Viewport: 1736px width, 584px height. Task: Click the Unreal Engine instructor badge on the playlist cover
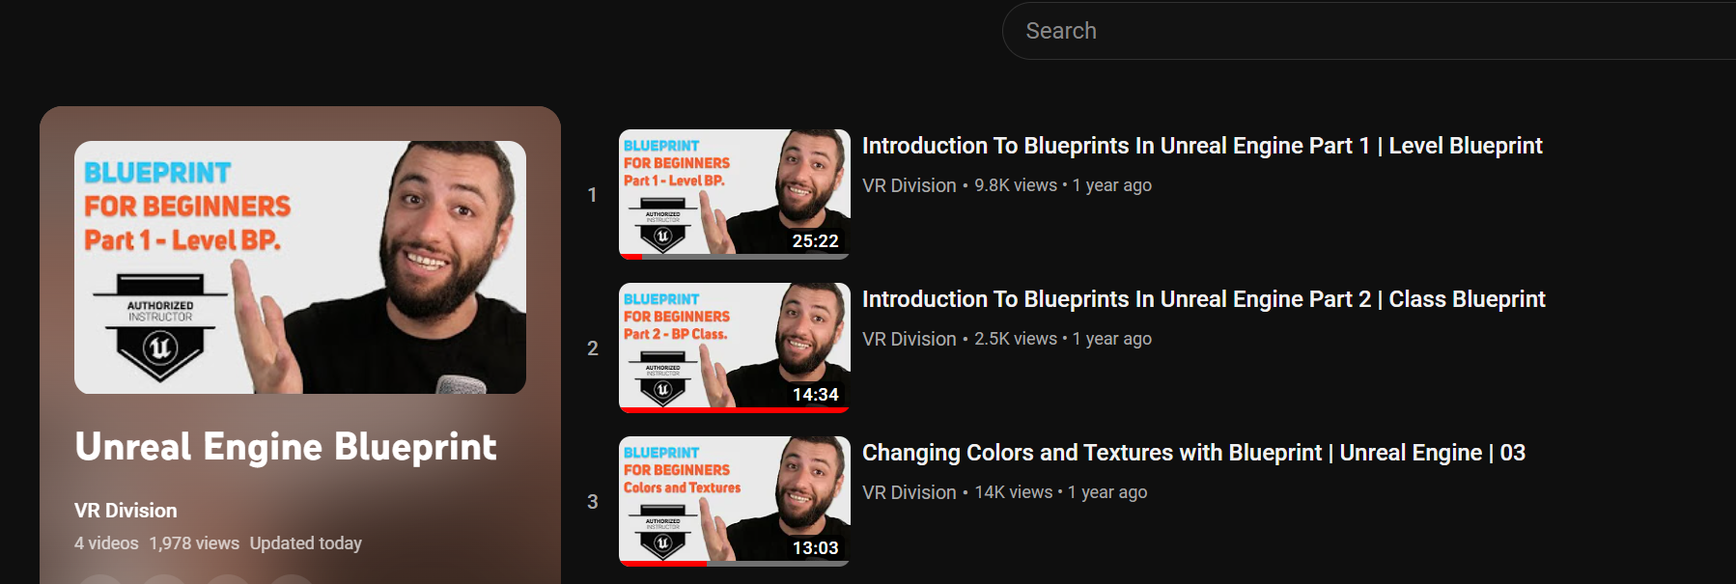click(x=160, y=327)
